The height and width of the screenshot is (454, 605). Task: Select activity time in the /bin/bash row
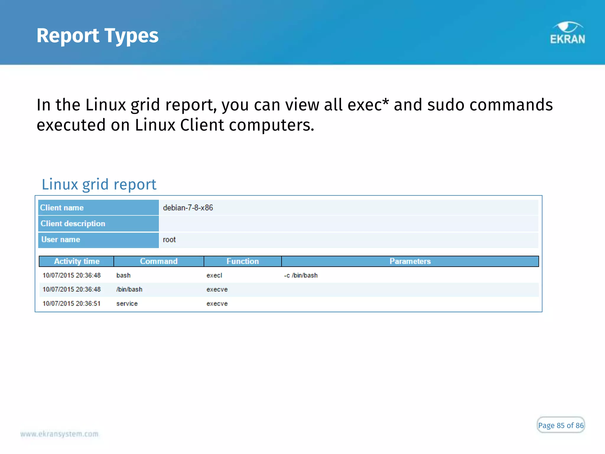tap(71, 289)
